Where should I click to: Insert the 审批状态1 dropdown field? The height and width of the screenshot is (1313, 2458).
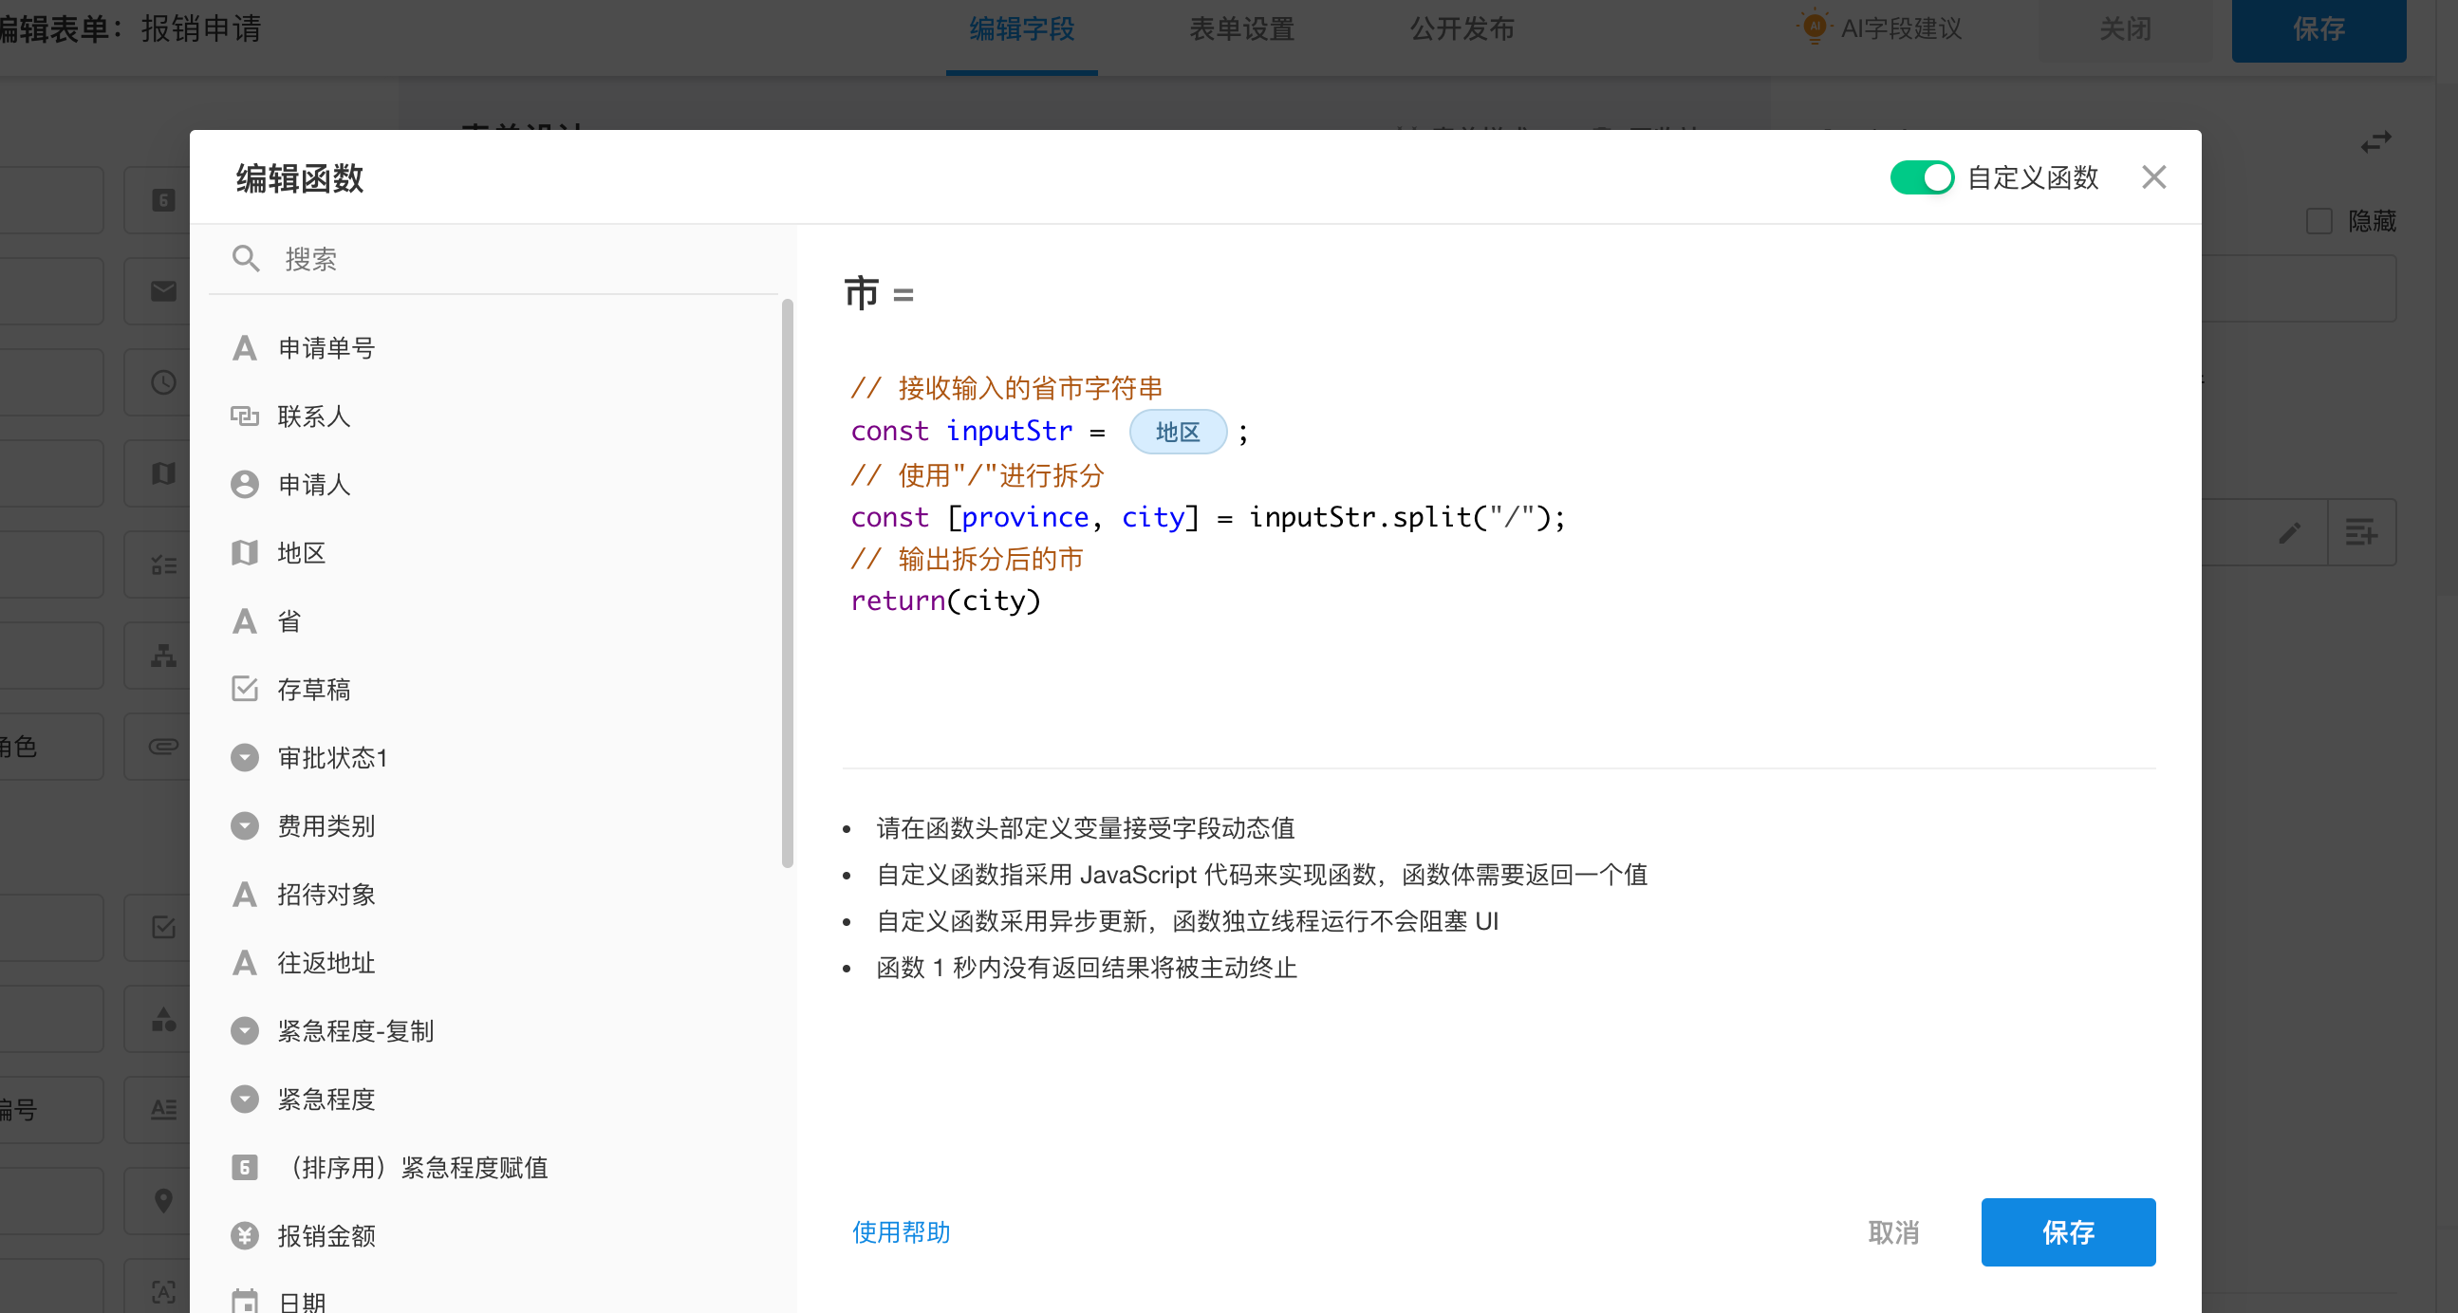click(332, 758)
